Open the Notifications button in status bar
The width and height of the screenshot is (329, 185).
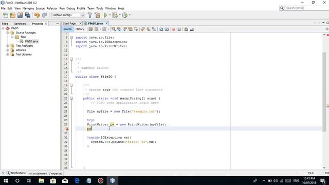(x=16, y=173)
